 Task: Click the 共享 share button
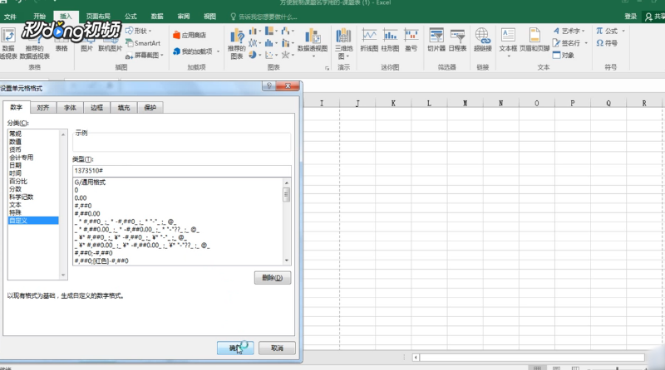click(x=655, y=16)
